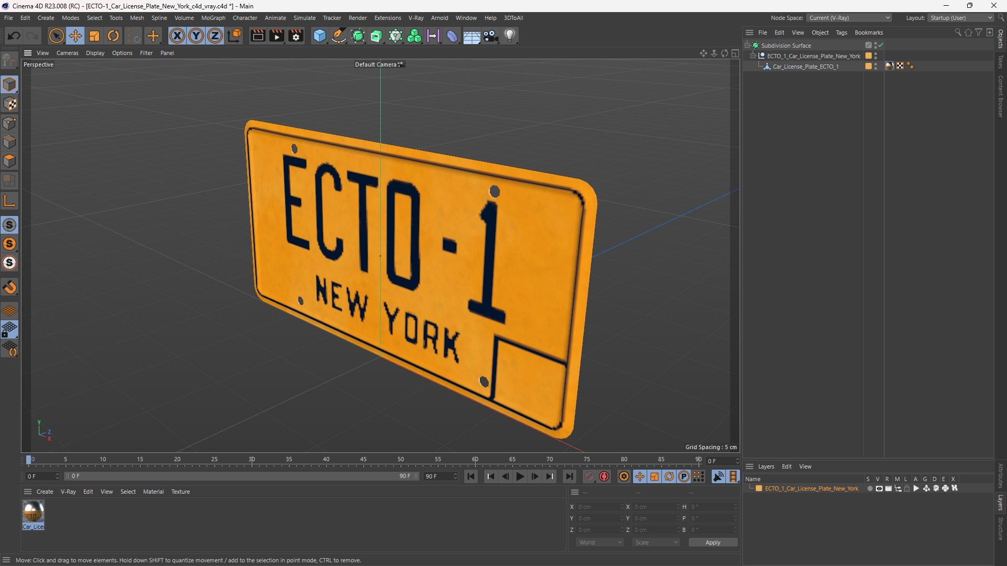The image size is (1007, 566).
Task: Open the Node Space dropdown
Action: (849, 18)
